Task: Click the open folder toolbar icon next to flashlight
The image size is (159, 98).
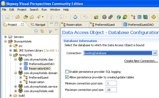Action: tap(32, 17)
